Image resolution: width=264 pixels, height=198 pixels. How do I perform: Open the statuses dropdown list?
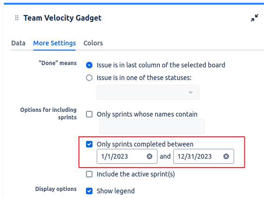(x=148, y=92)
